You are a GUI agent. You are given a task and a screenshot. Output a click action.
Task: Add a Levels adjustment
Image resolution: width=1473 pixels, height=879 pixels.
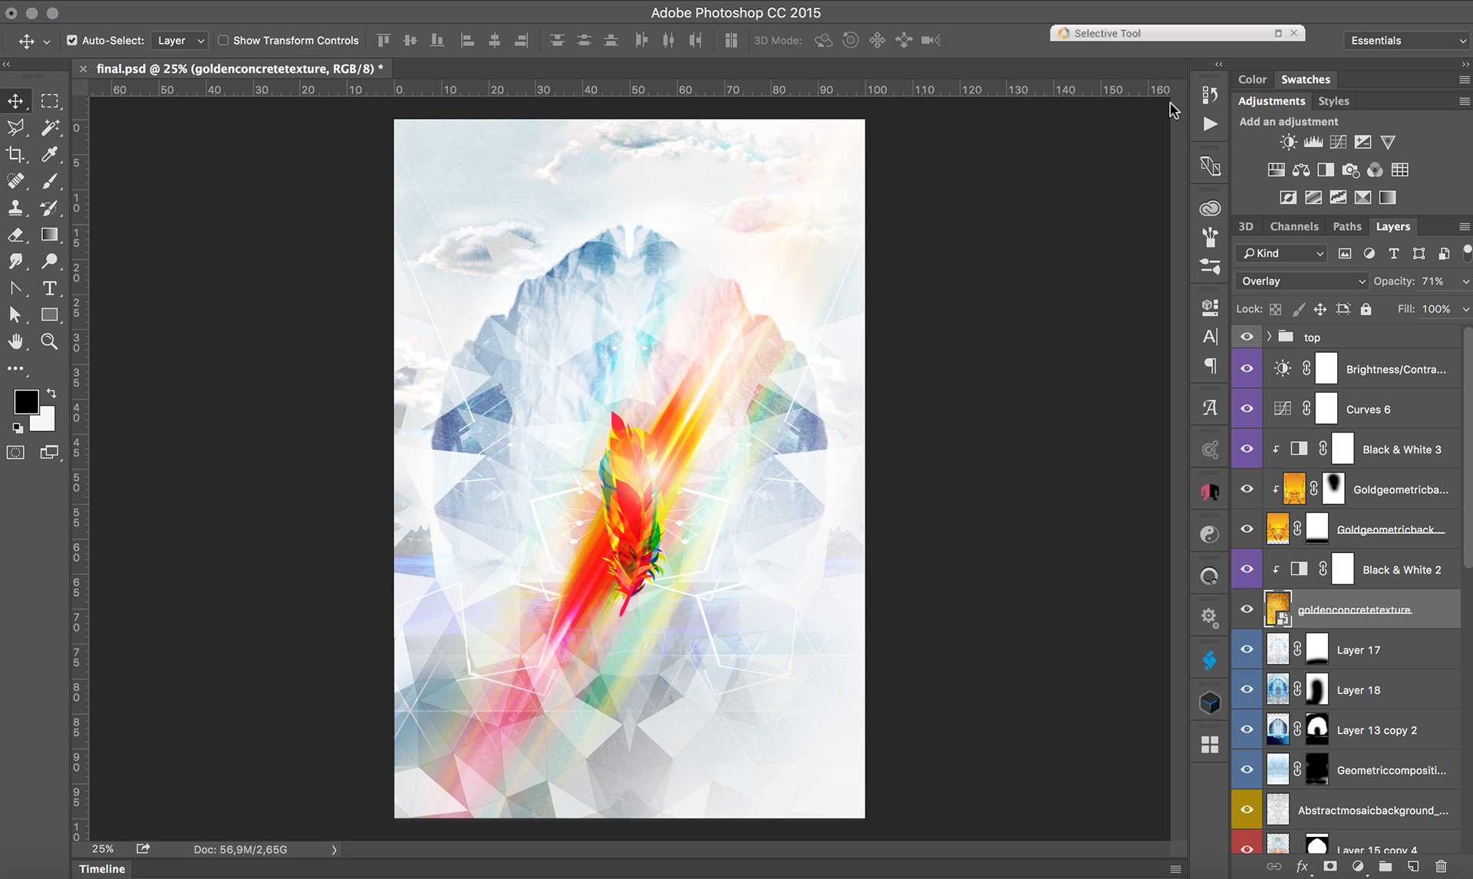point(1313,142)
